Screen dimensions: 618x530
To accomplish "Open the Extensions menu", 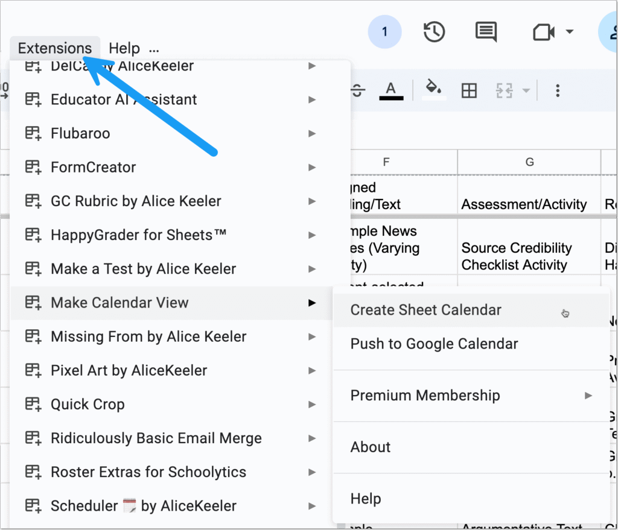I will (55, 48).
